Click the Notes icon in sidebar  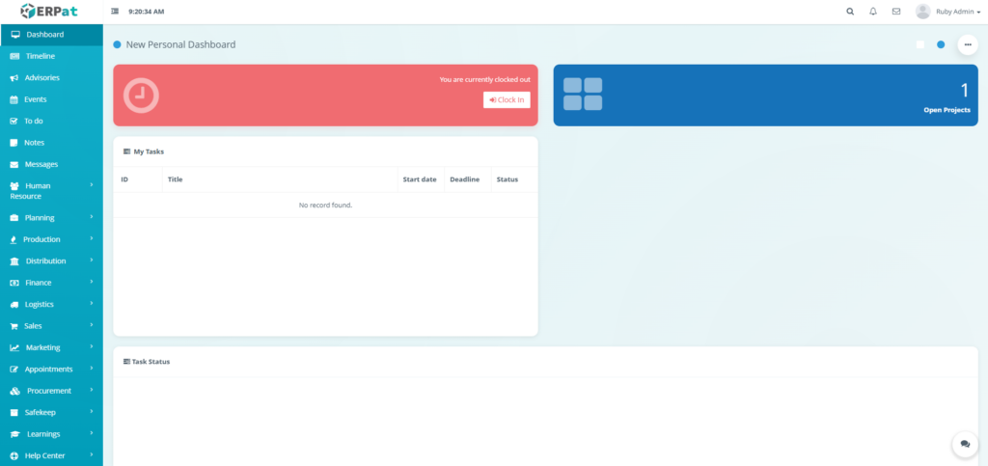coord(14,143)
